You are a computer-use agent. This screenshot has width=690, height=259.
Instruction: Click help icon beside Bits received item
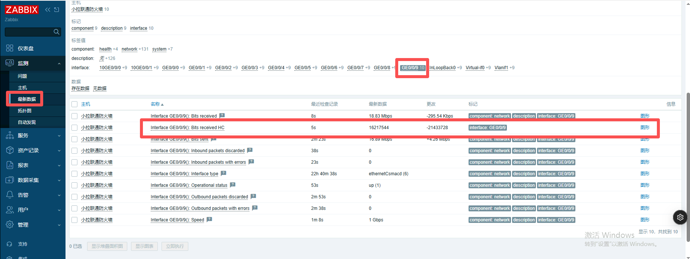click(222, 115)
